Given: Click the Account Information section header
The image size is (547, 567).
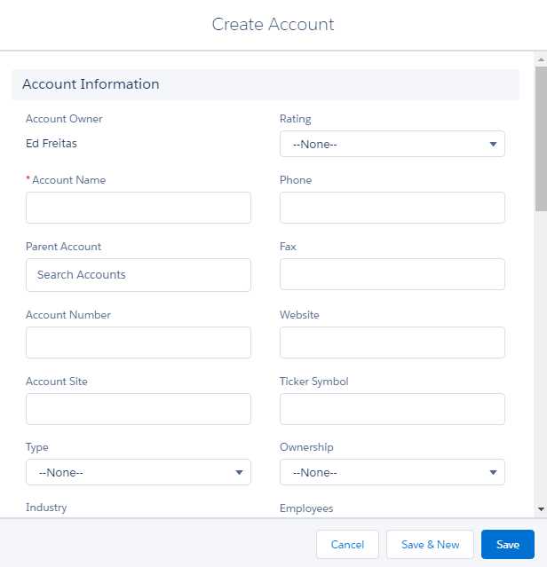Looking at the screenshot, I should [x=266, y=84].
